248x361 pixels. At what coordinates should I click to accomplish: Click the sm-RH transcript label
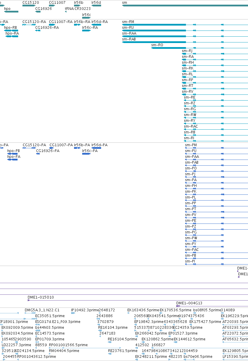[188, 62]
